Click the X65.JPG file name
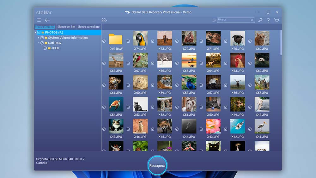This screenshot has width=316, height=178. [189, 71]
